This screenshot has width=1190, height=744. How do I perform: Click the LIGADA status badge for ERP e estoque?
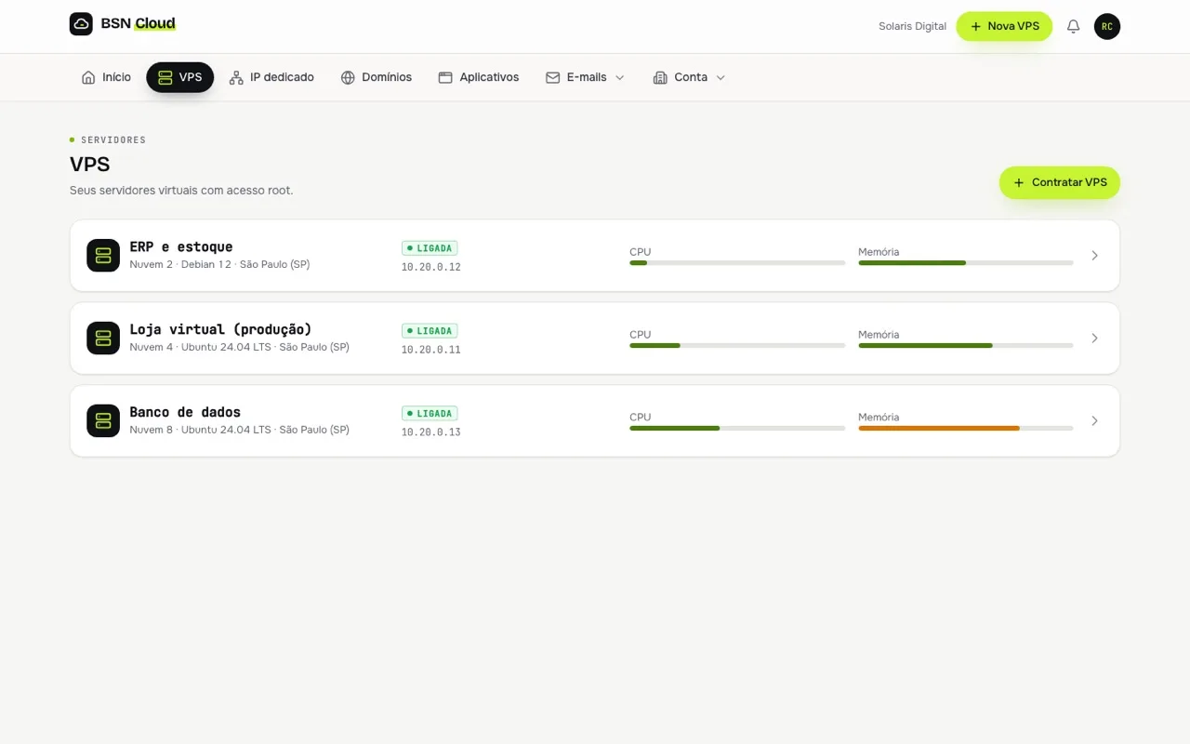click(430, 248)
